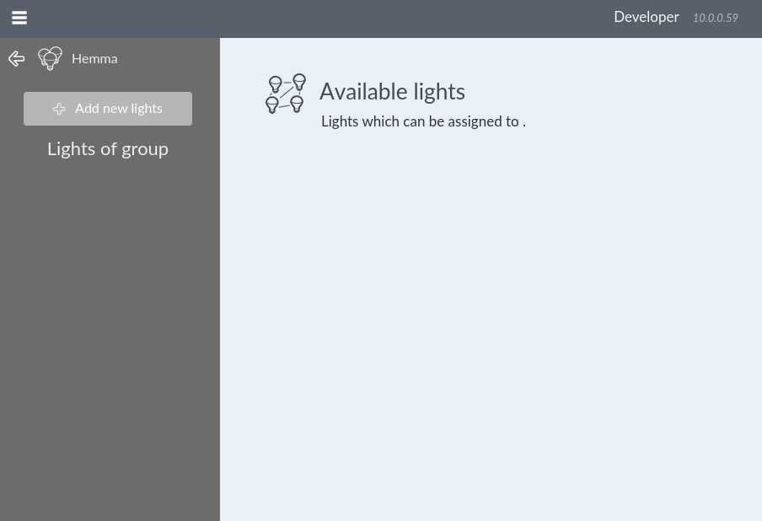Click the 10.0.0.59 bridge address
Viewport: 762px width, 521px height.
(715, 19)
